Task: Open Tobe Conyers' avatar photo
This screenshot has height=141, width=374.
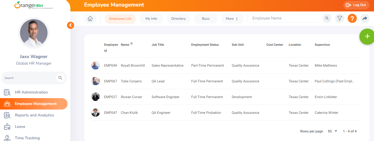Action: point(96,81)
